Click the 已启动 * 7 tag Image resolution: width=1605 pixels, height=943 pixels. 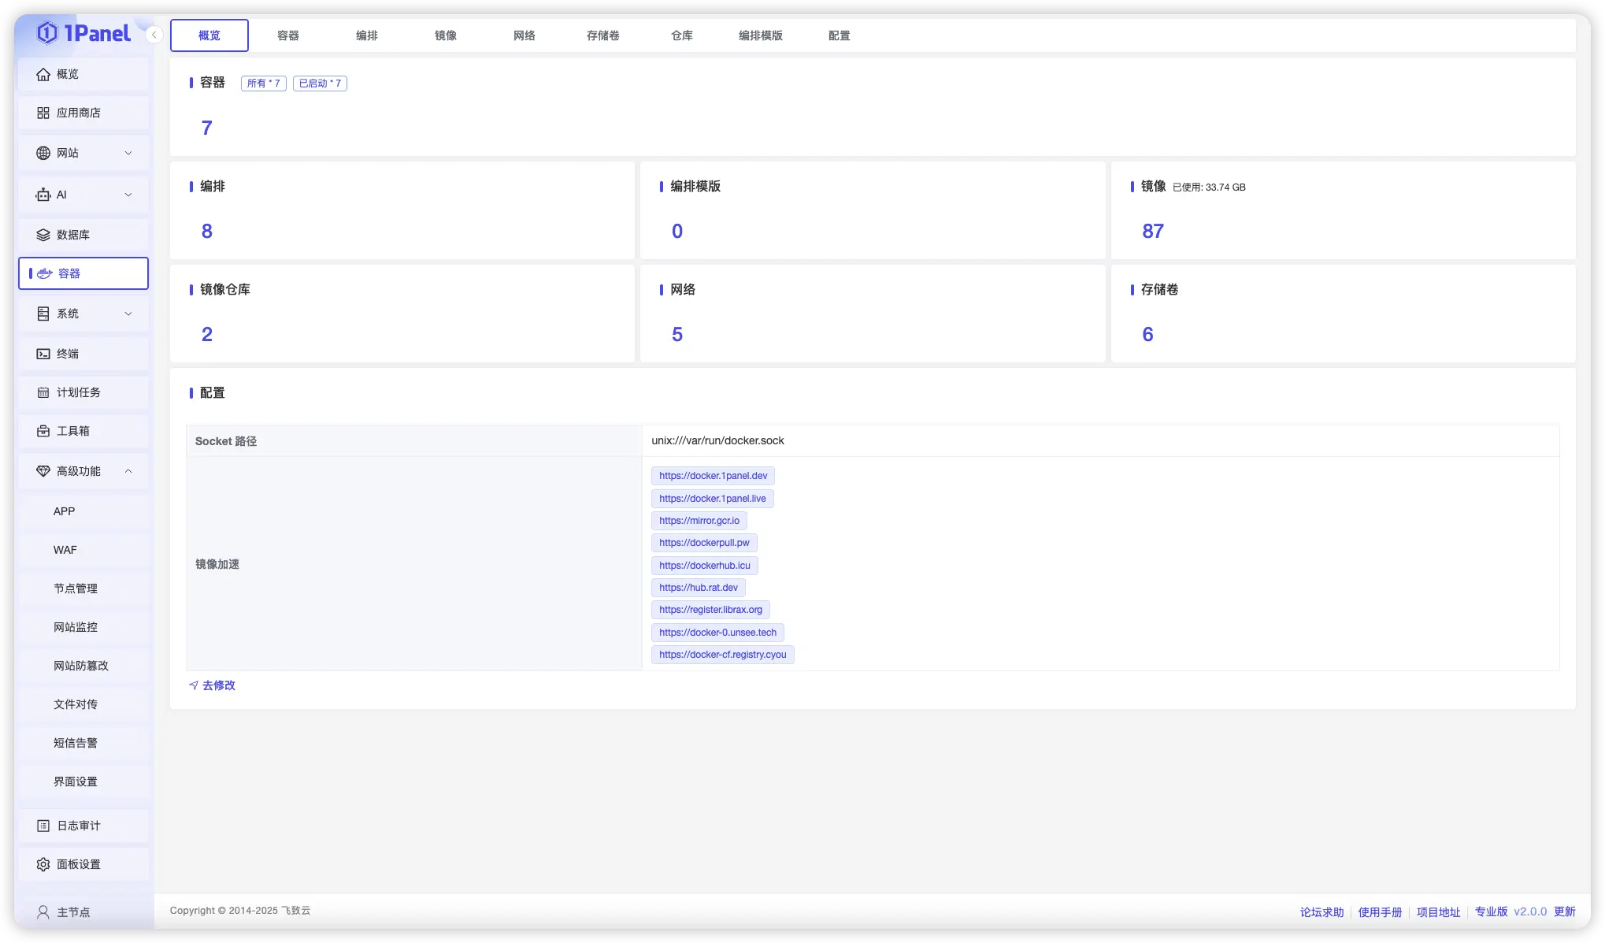pyautogui.click(x=320, y=84)
